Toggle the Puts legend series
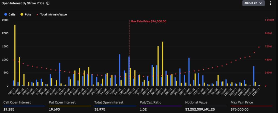Viewport: 278px width, 113px height. click(x=26, y=15)
